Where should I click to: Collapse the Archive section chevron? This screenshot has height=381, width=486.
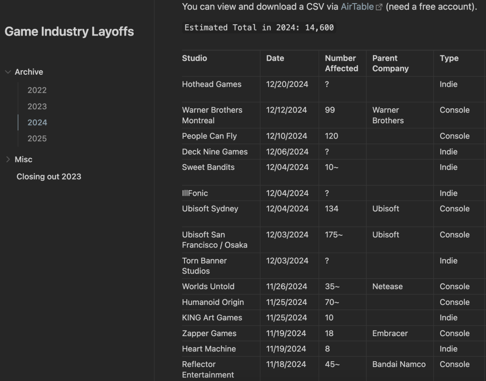coord(8,72)
